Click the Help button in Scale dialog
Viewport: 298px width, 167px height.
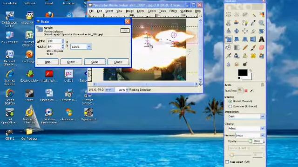pos(47,62)
